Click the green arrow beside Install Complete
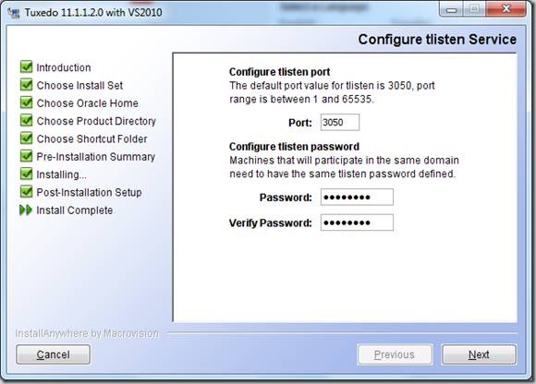536x384 pixels. click(x=26, y=210)
